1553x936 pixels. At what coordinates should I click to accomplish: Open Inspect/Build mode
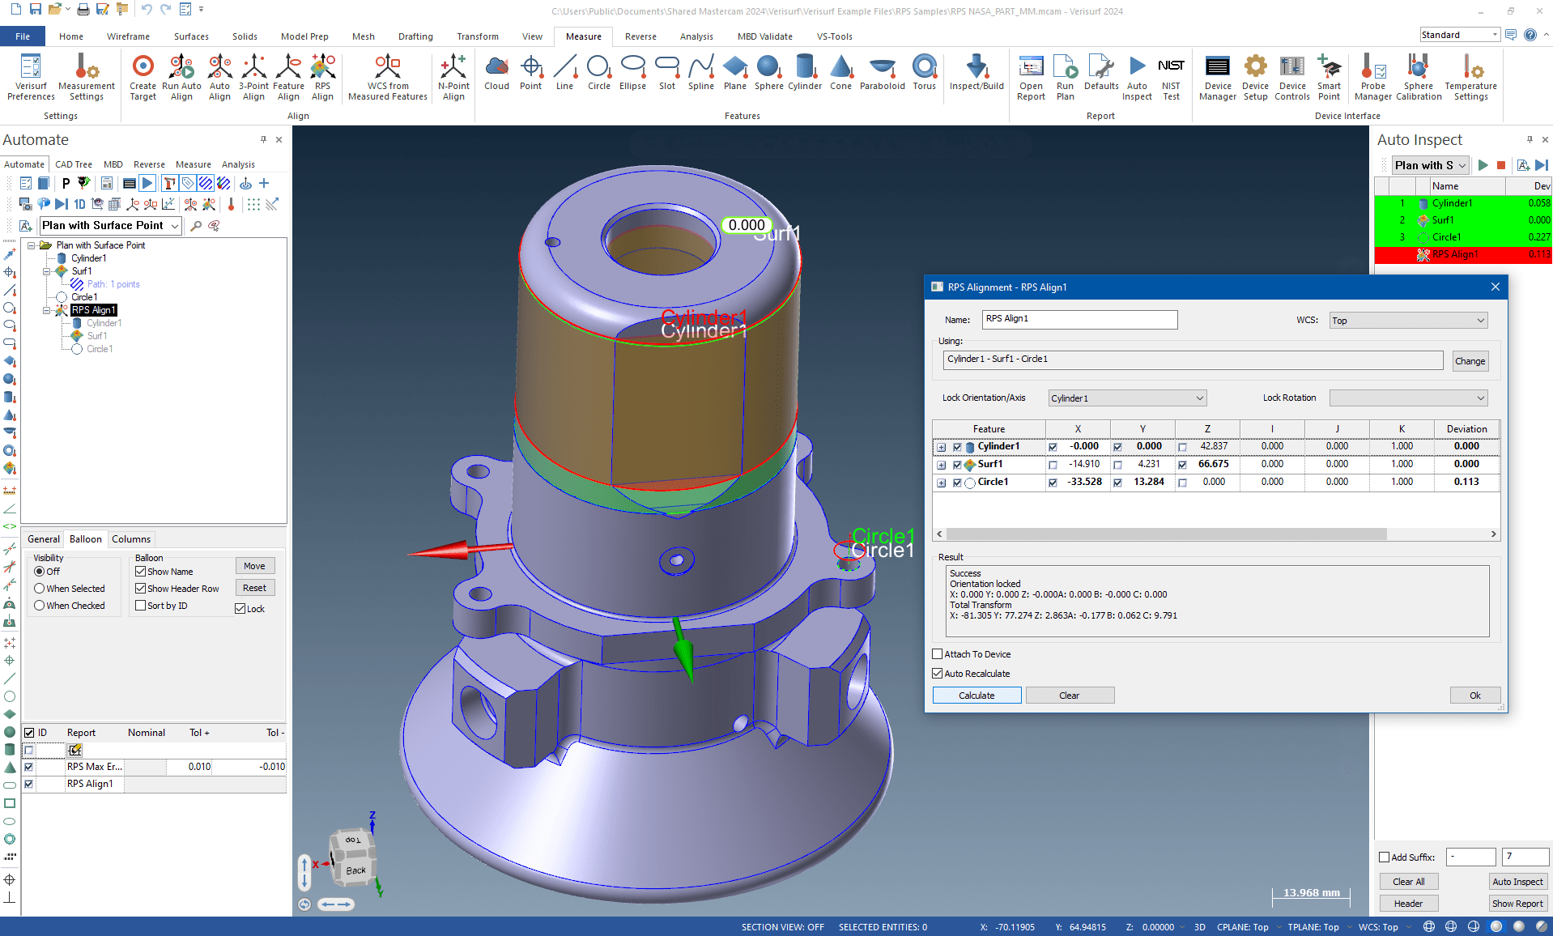coord(976,73)
